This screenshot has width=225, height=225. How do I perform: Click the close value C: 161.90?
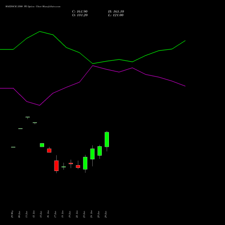click(x=80, y=12)
